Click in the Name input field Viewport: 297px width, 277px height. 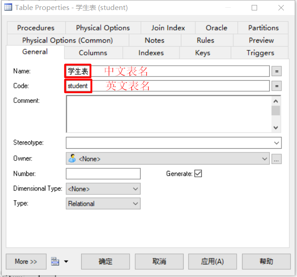click(x=168, y=71)
